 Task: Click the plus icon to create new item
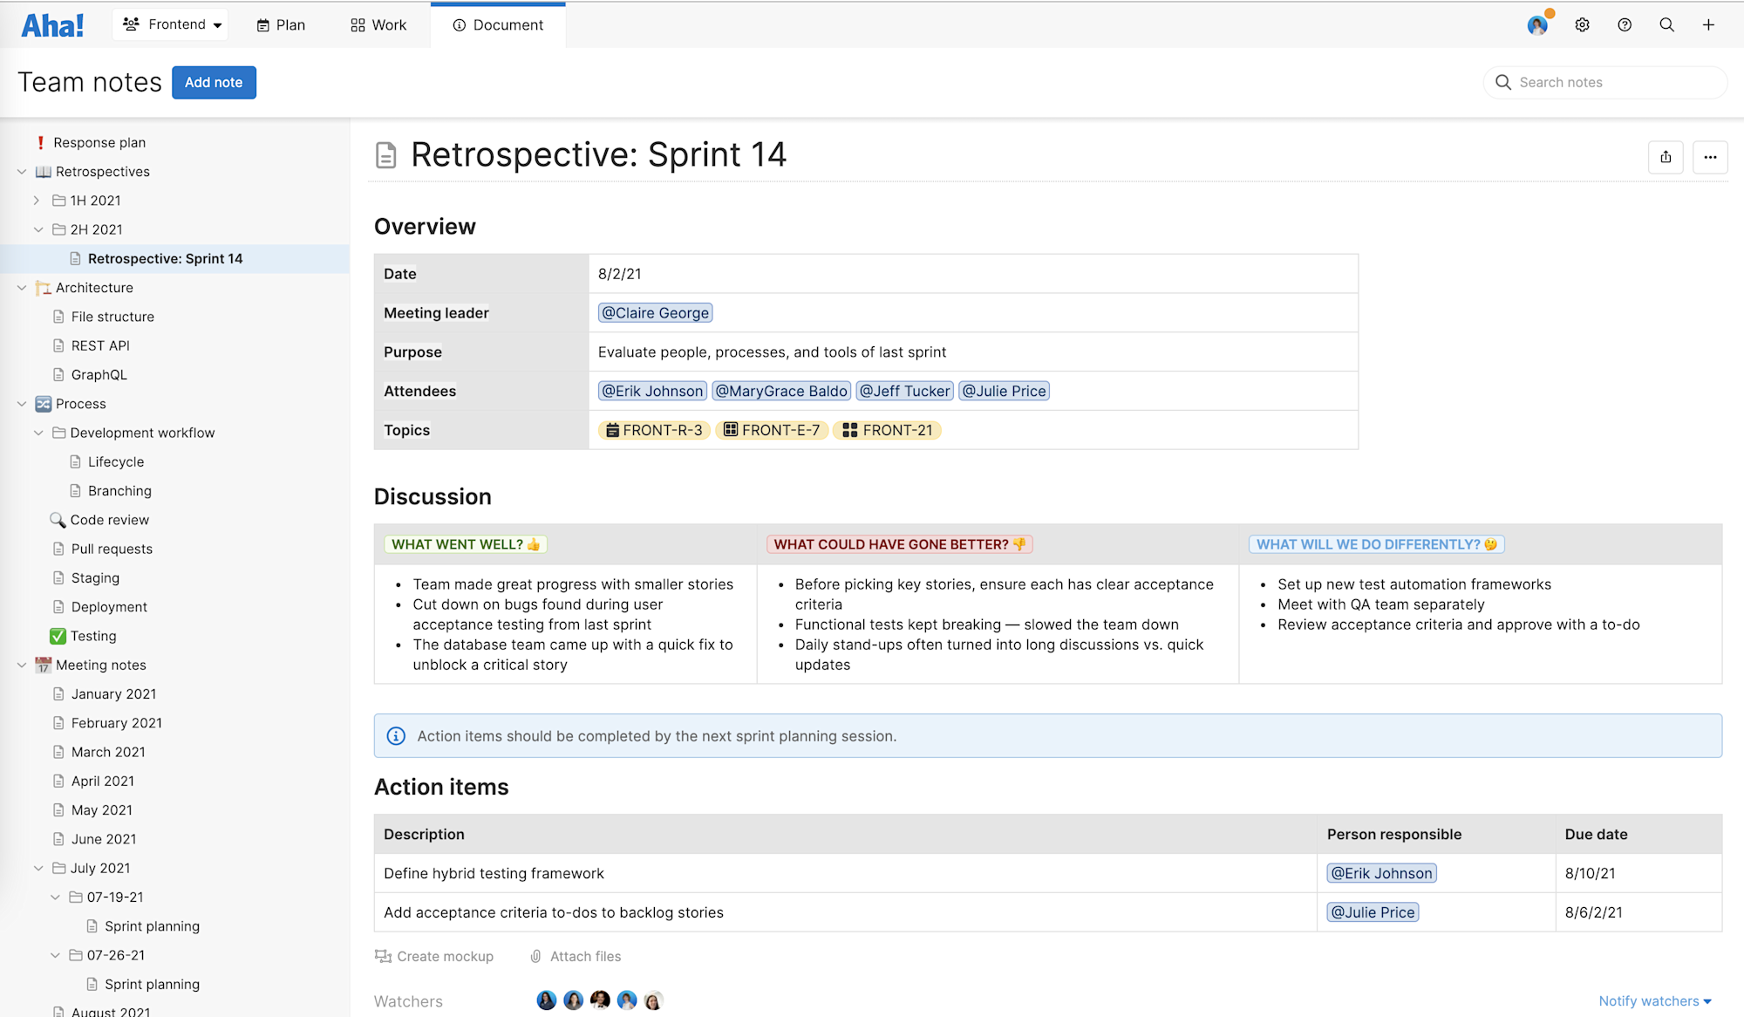click(1708, 24)
